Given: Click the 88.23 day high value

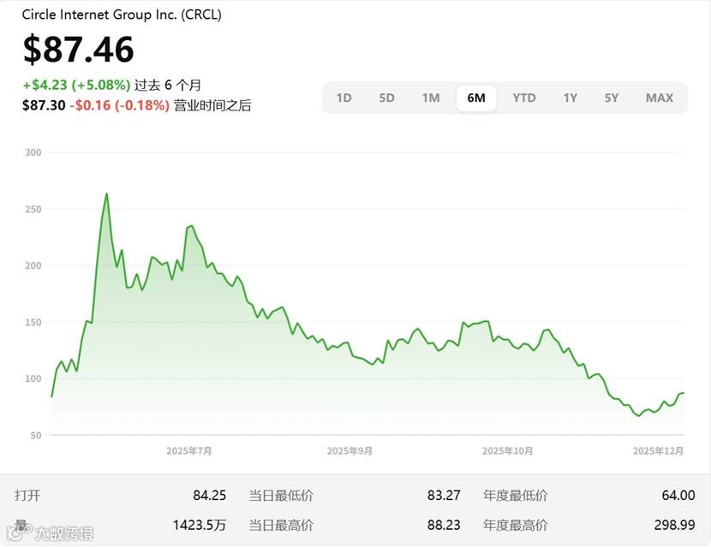Looking at the screenshot, I should pyautogui.click(x=444, y=526).
